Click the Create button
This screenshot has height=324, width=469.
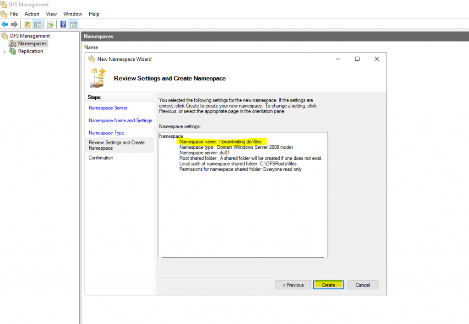tap(328, 285)
